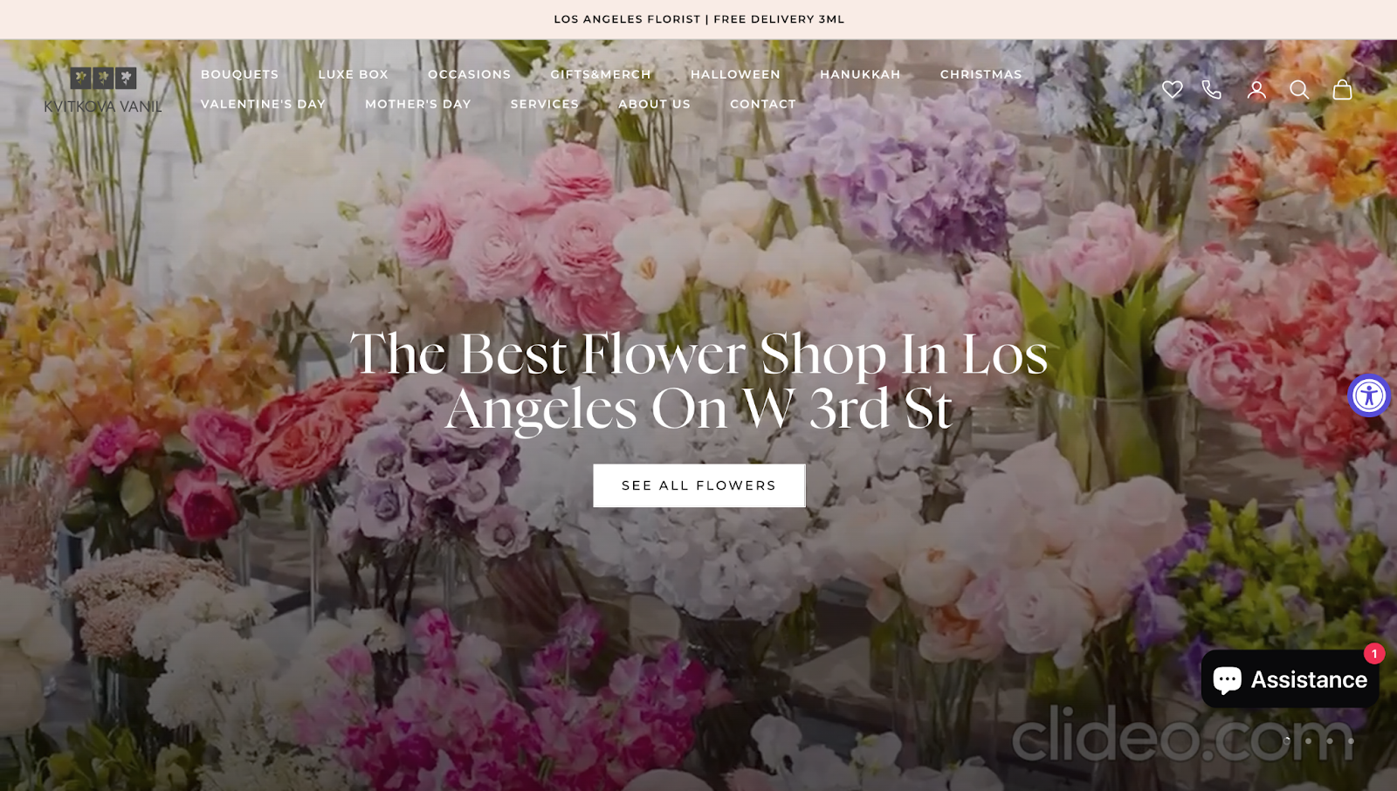Viewport: 1397px width, 791px height.
Task: Click the See All Flowers button
Action: click(699, 485)
